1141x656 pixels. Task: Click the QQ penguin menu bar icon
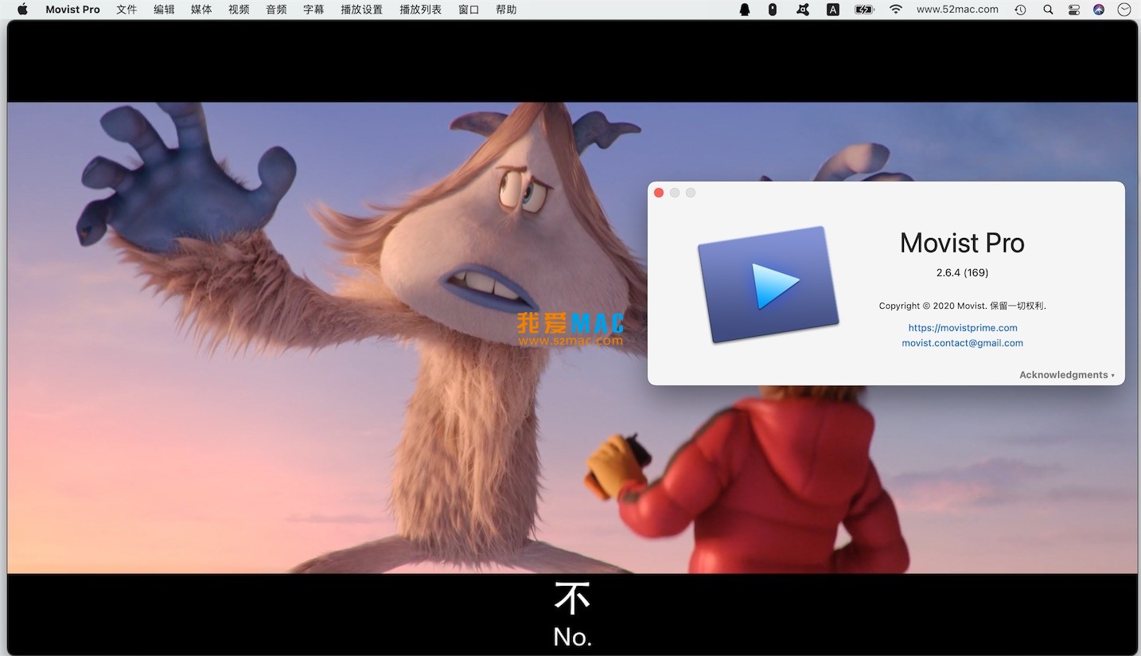pyautogui.click(x=745, y=10)
